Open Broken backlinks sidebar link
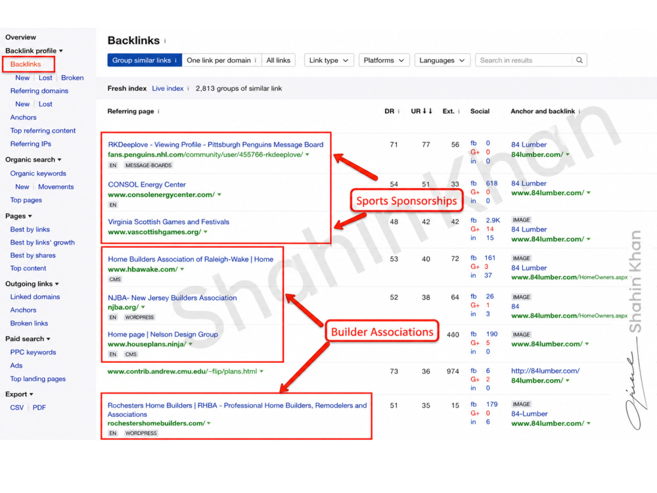This screenshot has width=657, height=493. click(72, 78)
